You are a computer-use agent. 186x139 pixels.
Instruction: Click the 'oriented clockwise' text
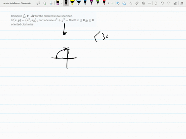[x=22, y=24]
